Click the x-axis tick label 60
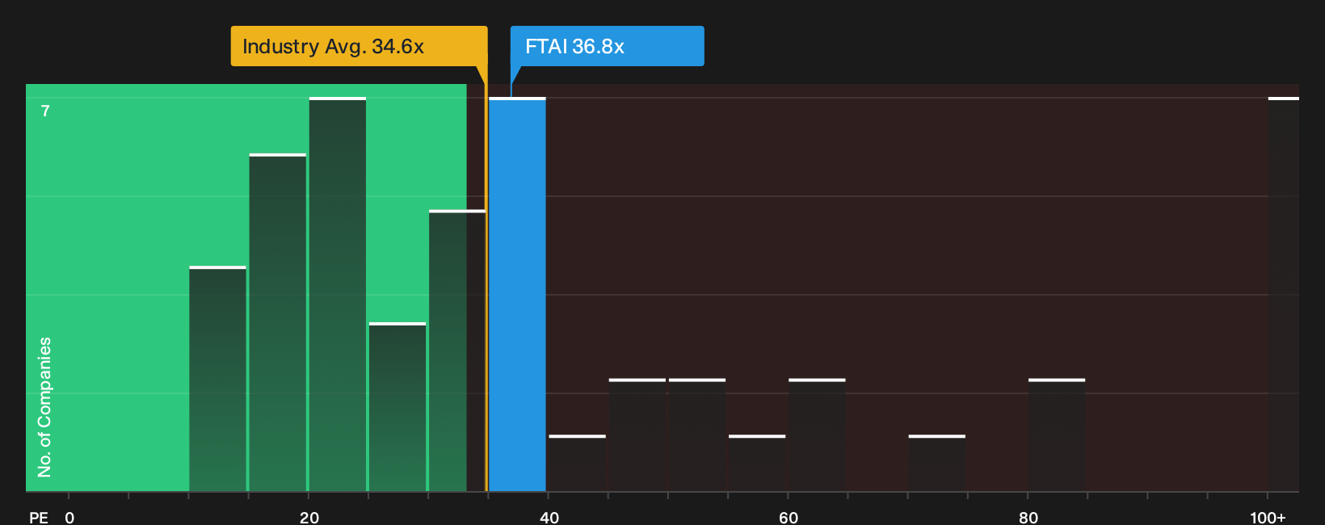Image resolution: width=1325 pixels, height=525 pixels. (789, 518)
